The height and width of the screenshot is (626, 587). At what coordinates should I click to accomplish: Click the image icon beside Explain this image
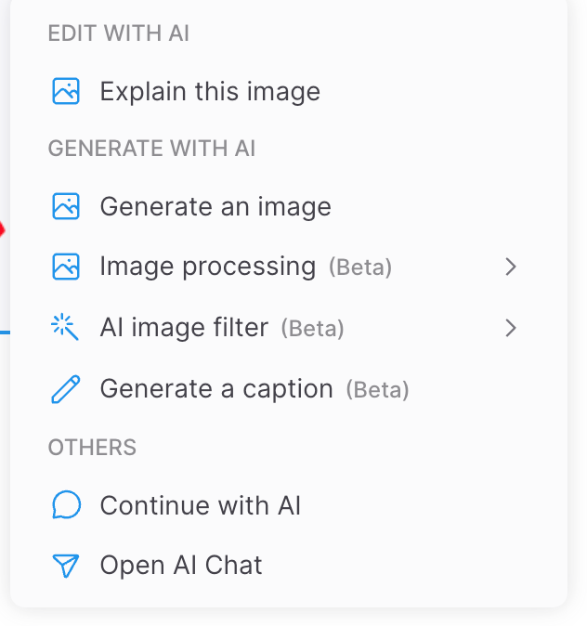[65, 91]
